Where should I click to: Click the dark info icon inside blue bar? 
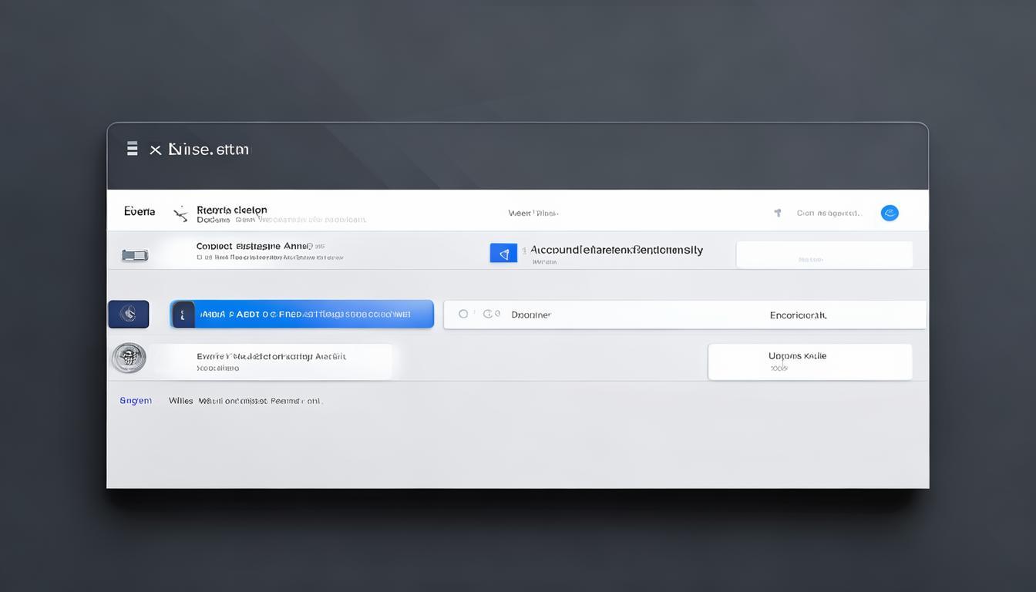(183, 314)
